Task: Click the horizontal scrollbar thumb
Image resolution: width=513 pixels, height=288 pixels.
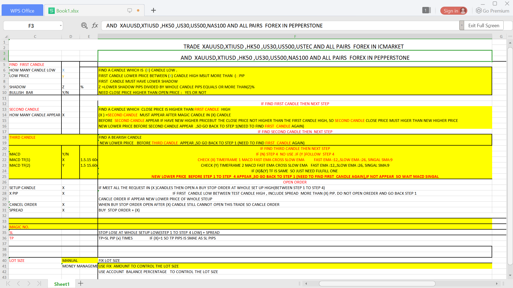Action: click(377, 283)
